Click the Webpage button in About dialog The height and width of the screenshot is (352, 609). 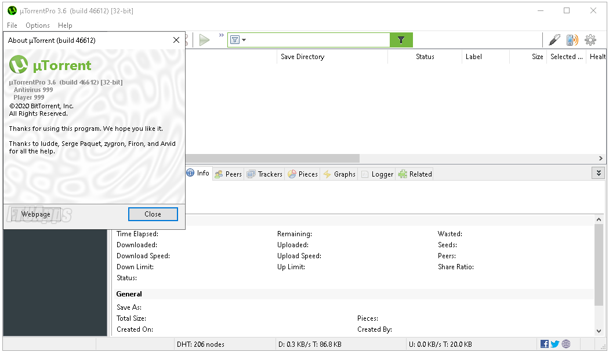click(36, 214)
